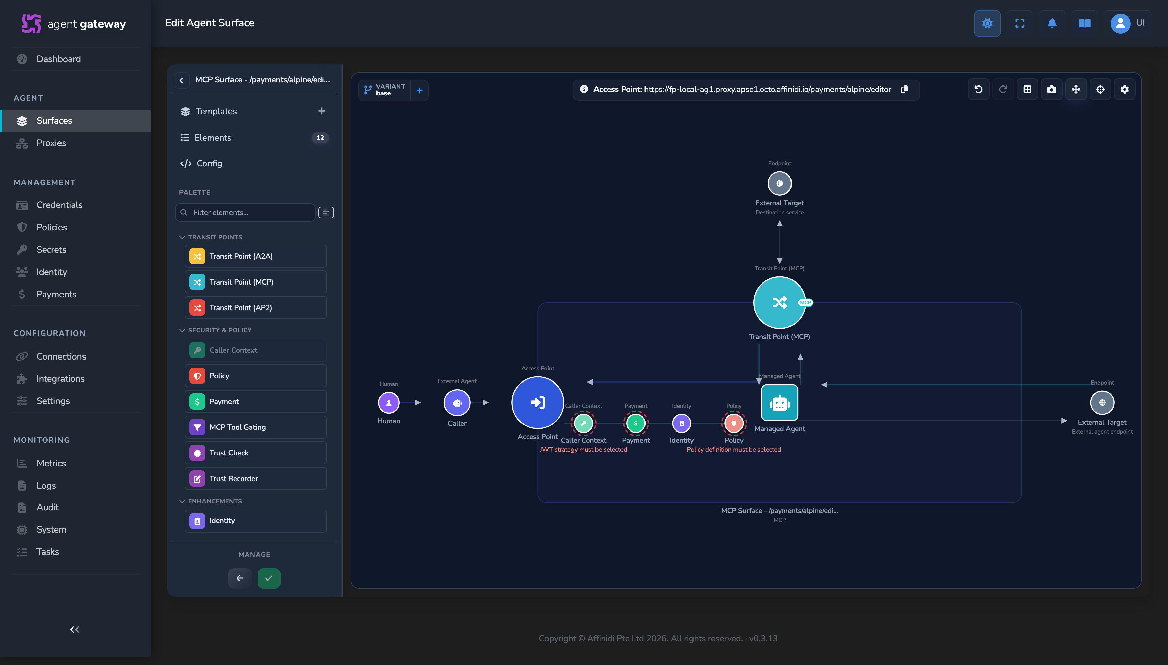
Task: Select the Trust Check palette element
Action: coord(256,453)
